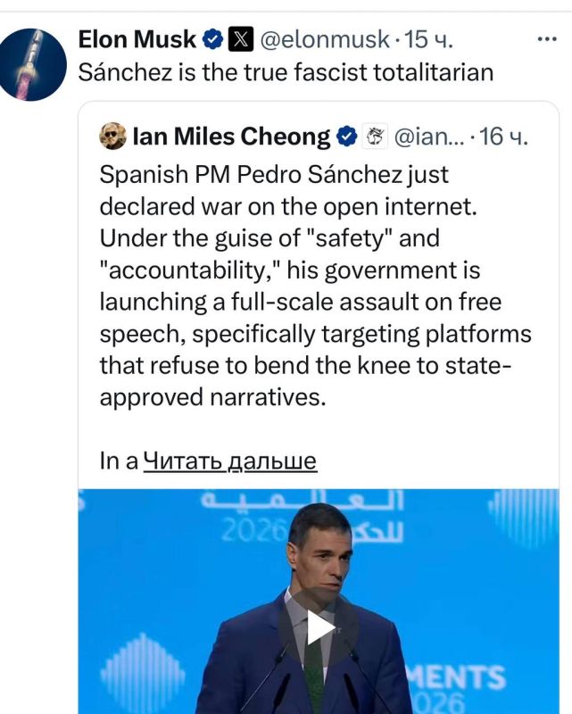The image size is (572, 714).
Task: Open Ian Miles Cheong's profile avatar
Action: [112, 137]
